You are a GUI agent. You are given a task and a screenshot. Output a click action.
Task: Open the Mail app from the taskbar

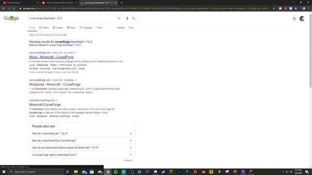tap(84, 172)
